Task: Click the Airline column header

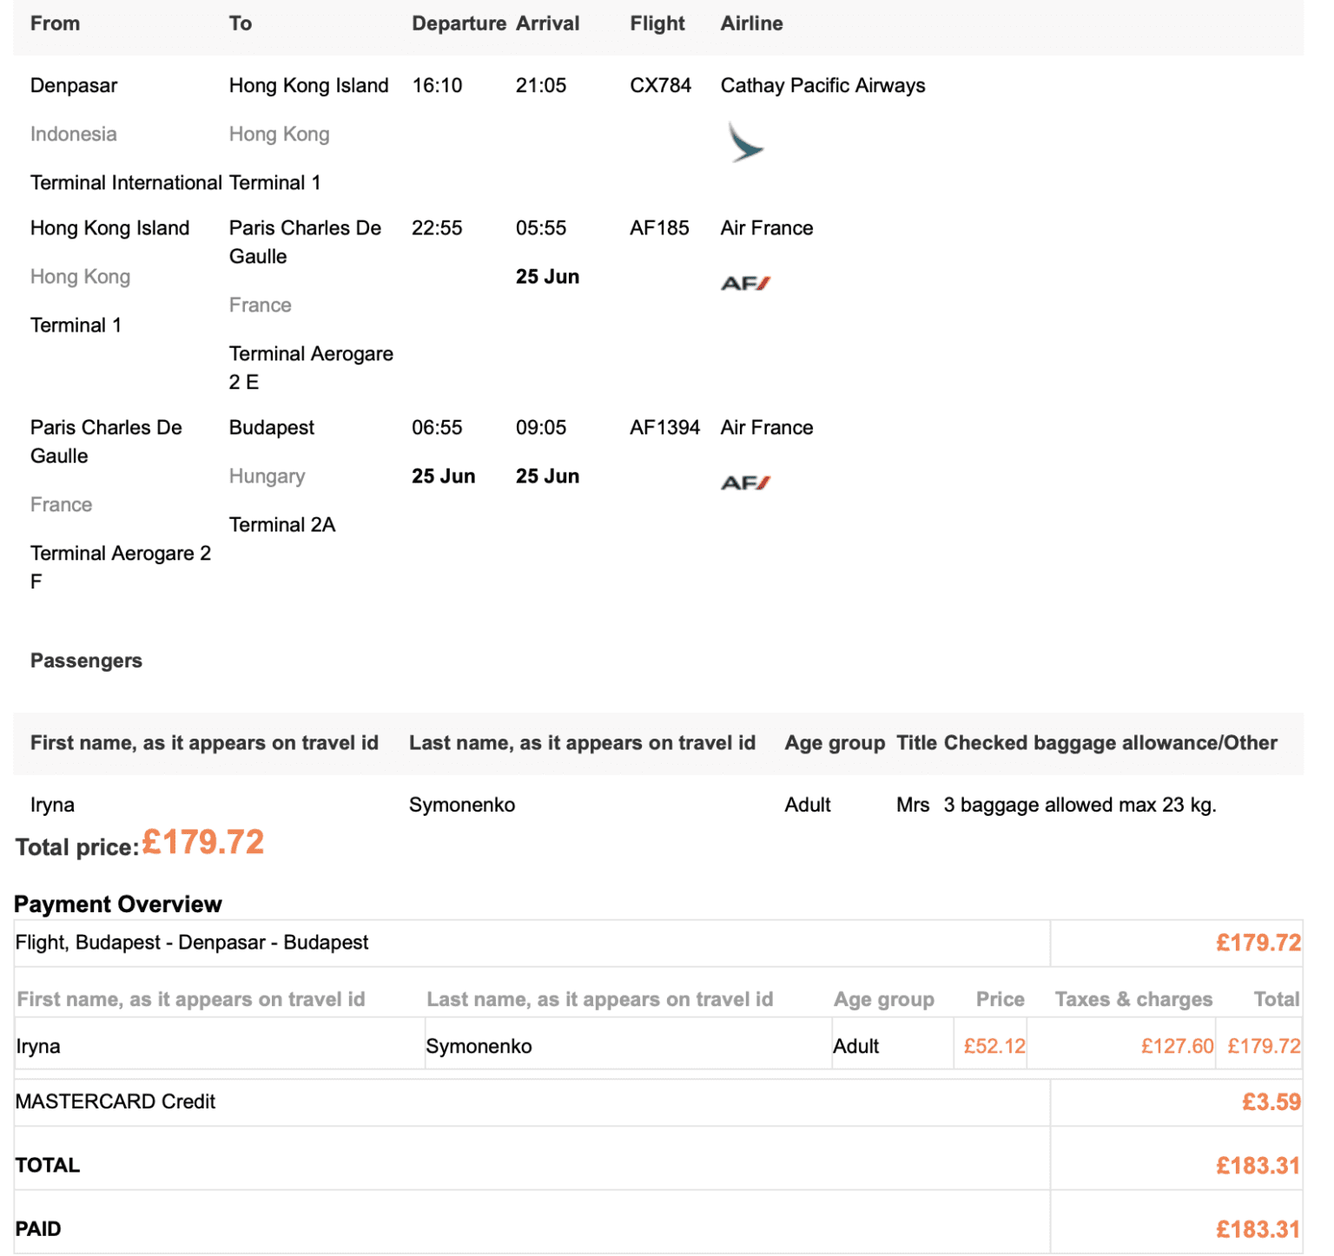Action: tap(750, 23)
